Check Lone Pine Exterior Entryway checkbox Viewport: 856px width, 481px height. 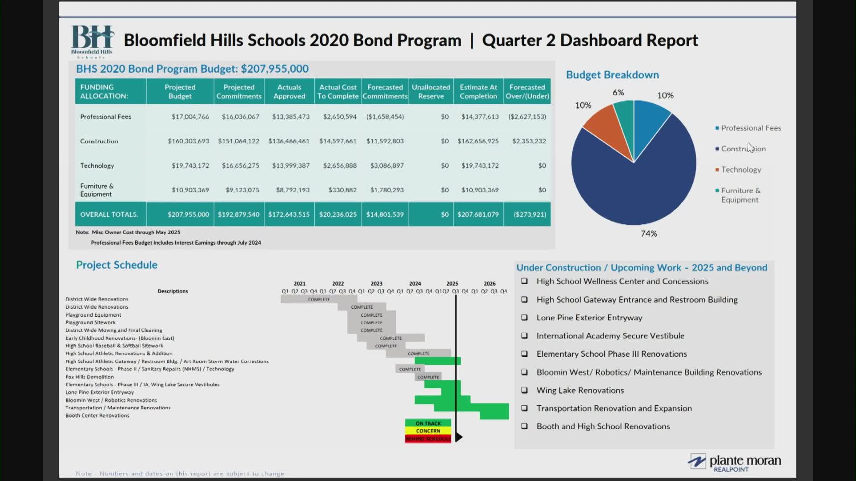pyautogui.click(x=524, y=318)
